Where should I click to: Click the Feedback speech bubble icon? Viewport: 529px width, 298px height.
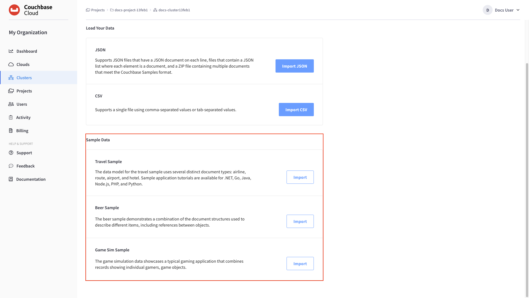11,166
